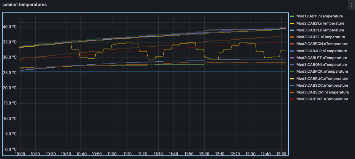
Task: Toggle the Mod1.CAB11.nTemperature legend label
Action: click(x=319, y=16)
